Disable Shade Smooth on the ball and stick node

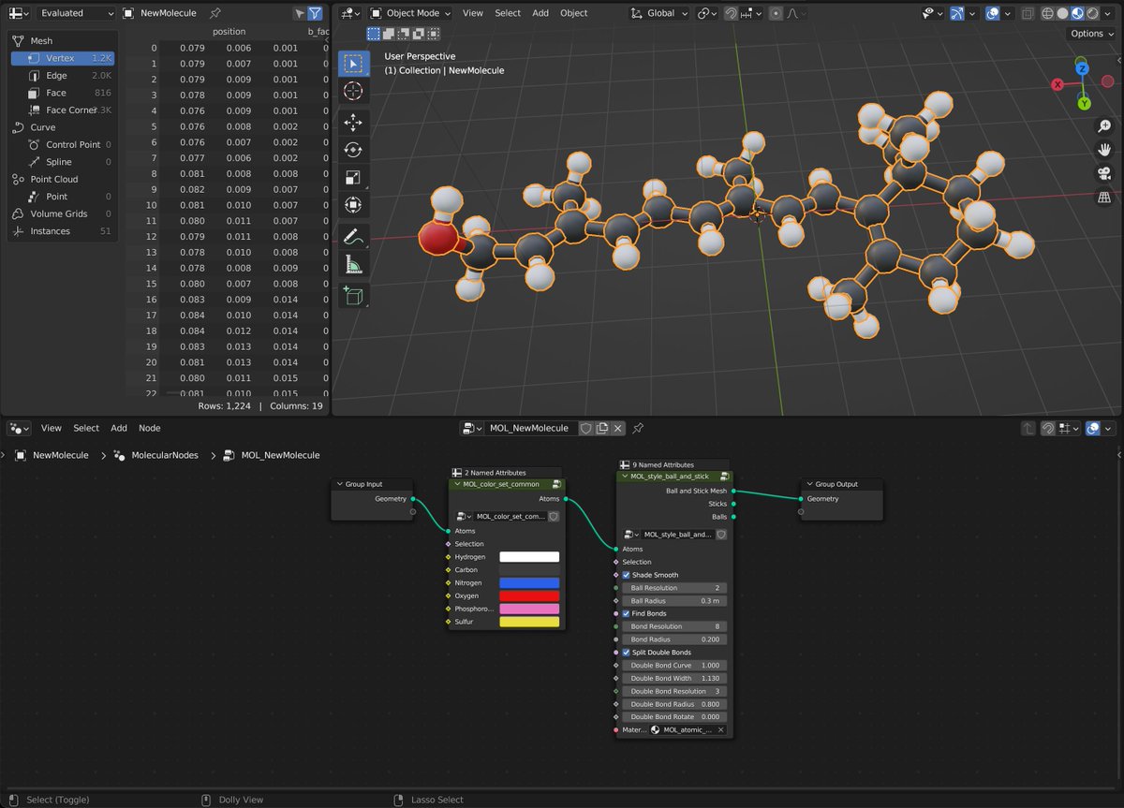627,575
